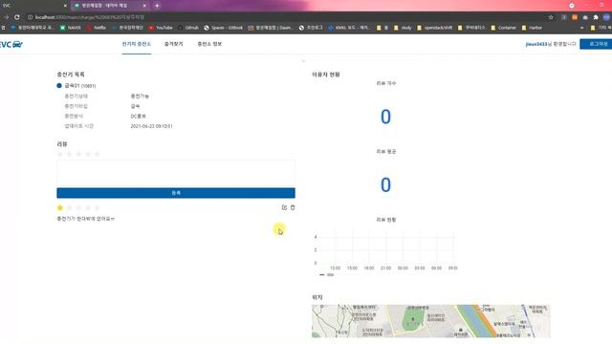Delete the existing review with the trash icon

tap(293, 207)
